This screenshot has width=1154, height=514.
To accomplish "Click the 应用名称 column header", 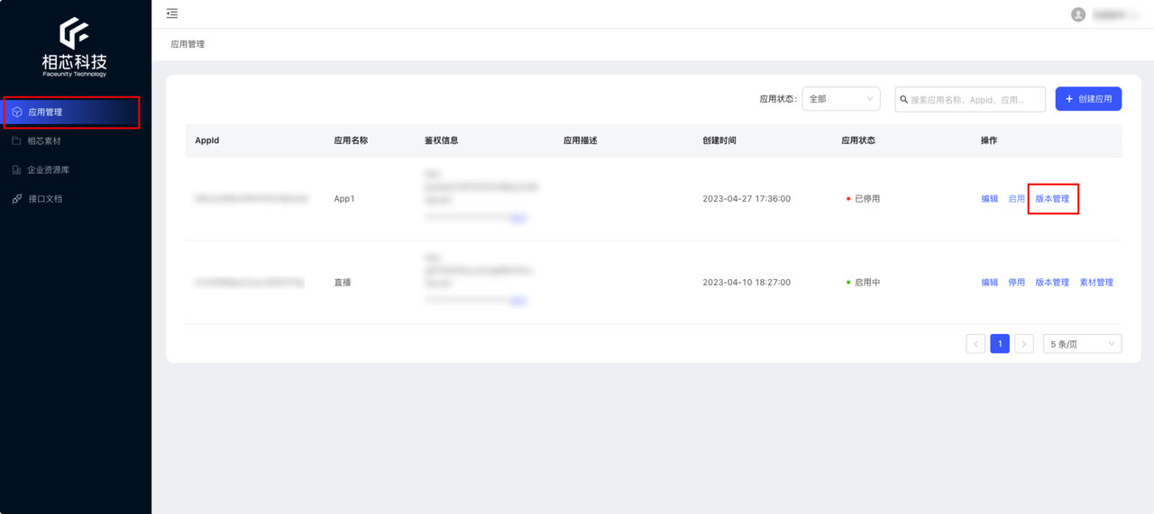I will (351, 141).
